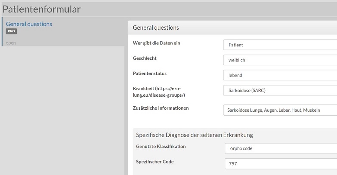Click the Spezifischer Code field containing 797
This screenshot has width=337, height=175.
tap(280, 164)
